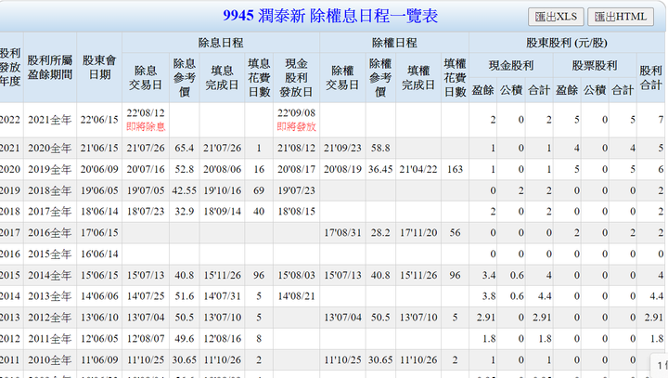Click the 49.6 reference price cell
The width and height of the screenshot is (668, 378).
click(184, 339)
